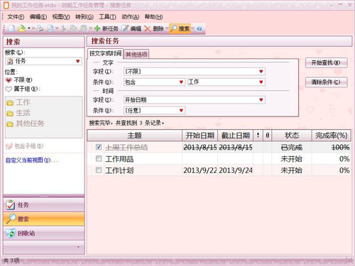The height and width of the screenshot is (266, 355).
Task: Open the 工具 menu
Action: pyautogui.click(x=107, y=17)
